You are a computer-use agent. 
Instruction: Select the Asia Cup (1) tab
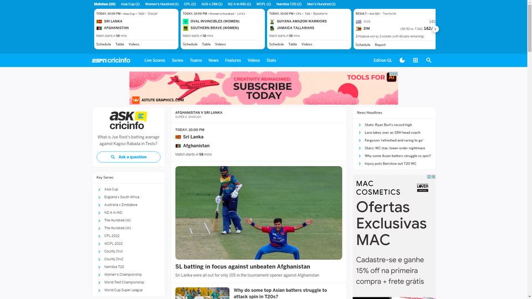tap(130, 4)
